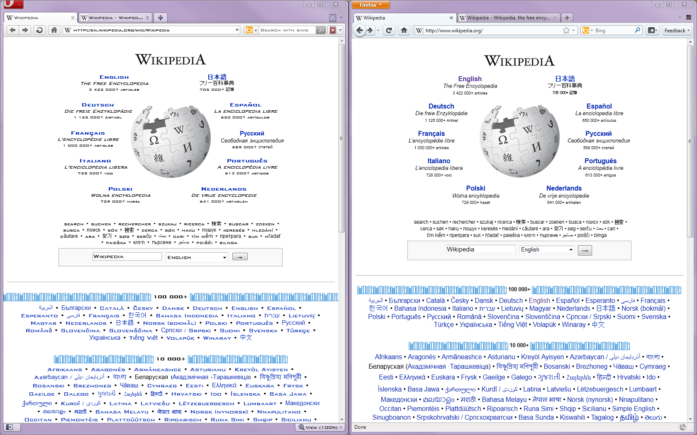Viewport: 697px width, 435px height.
Task: Click the Firefox scrollbar up arrow
Action: click(690, 41)
